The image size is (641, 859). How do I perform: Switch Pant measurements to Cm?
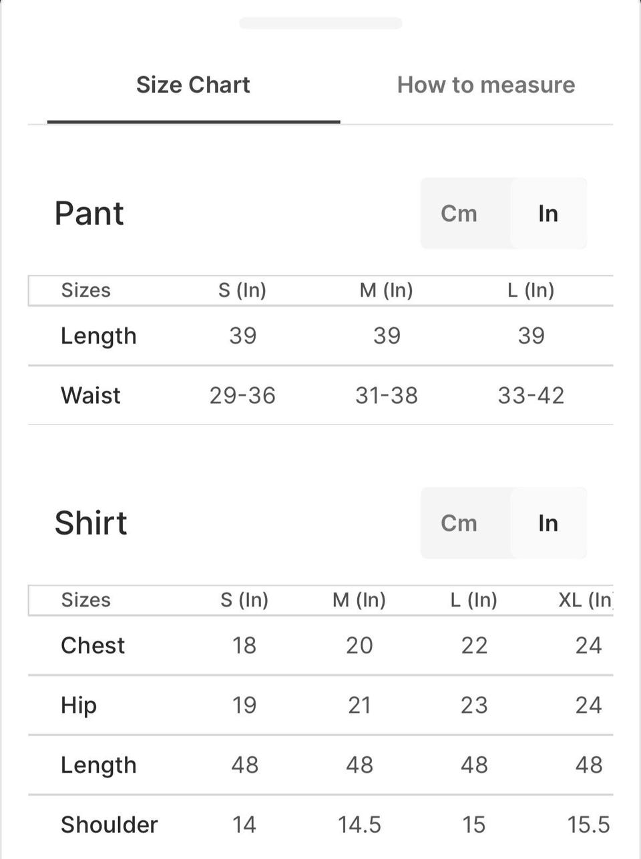[x=459, y=214]
